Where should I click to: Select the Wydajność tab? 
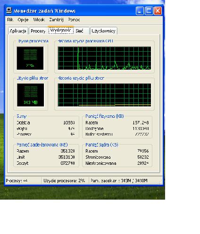point(61,30)
